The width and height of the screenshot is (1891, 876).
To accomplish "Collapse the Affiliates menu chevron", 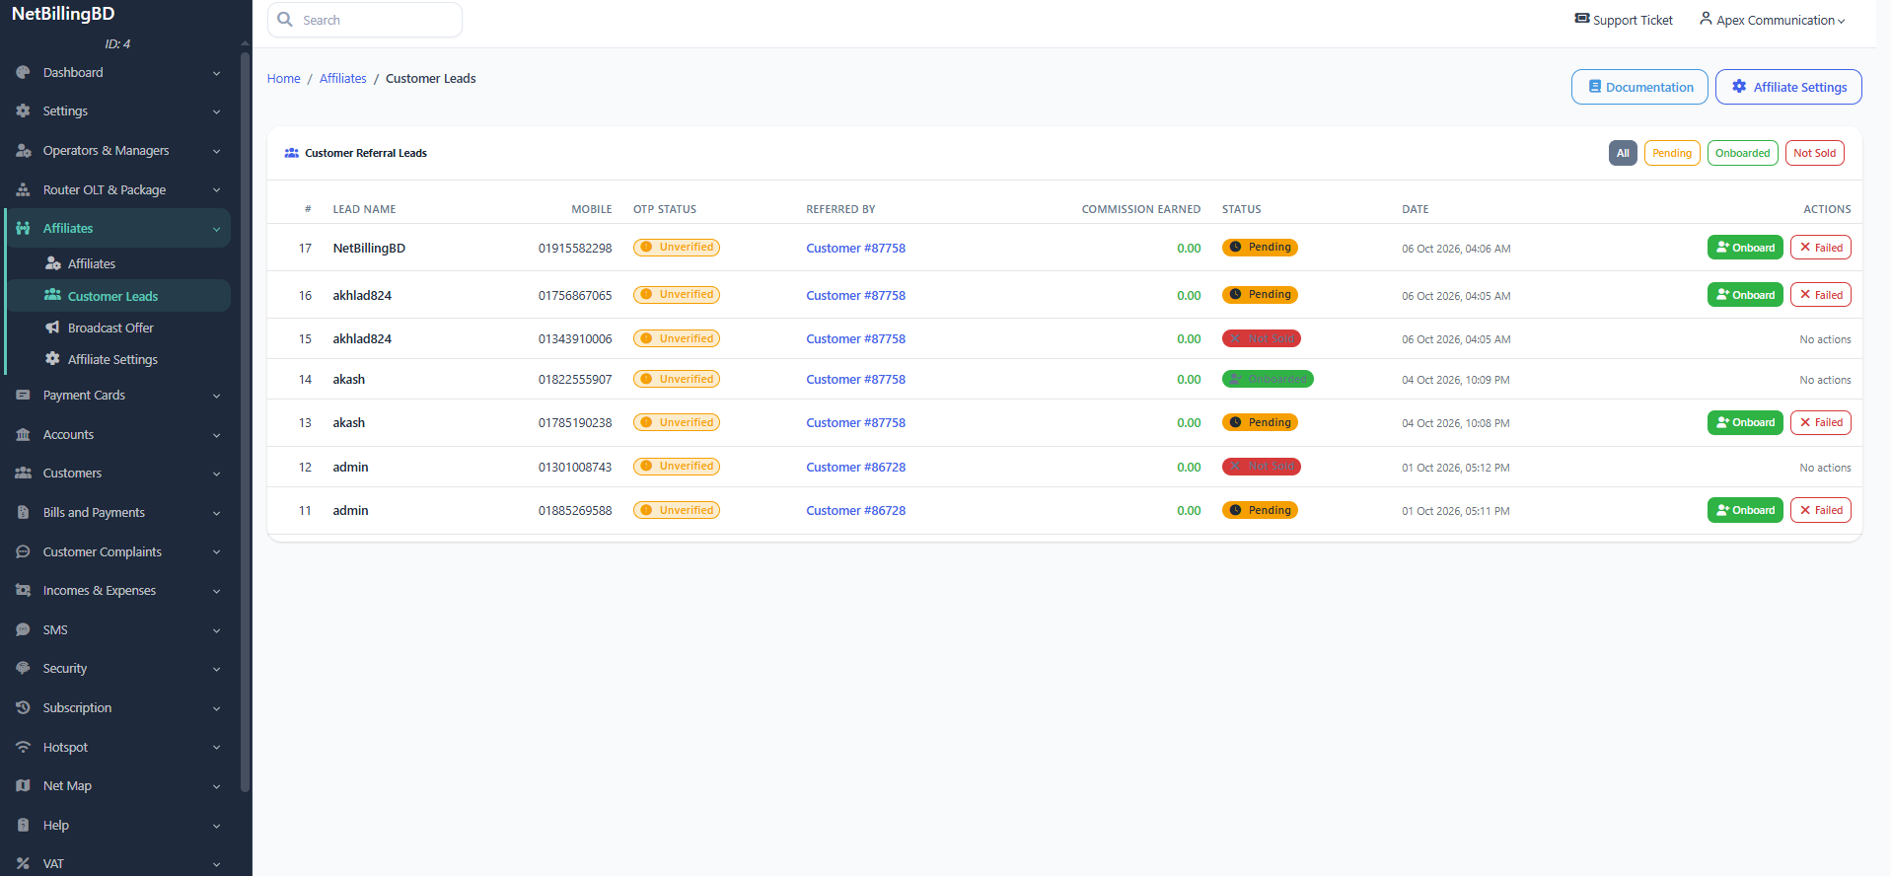I will [x=216, y=229].
